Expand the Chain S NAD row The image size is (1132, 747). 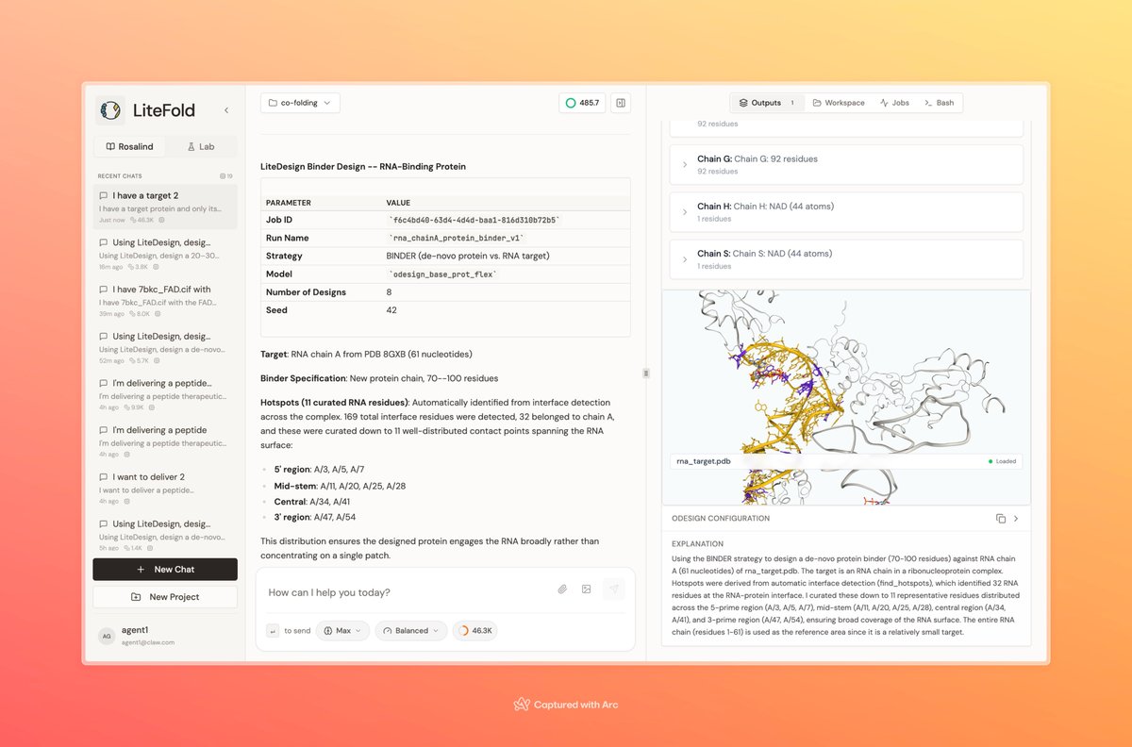(846, 258)
